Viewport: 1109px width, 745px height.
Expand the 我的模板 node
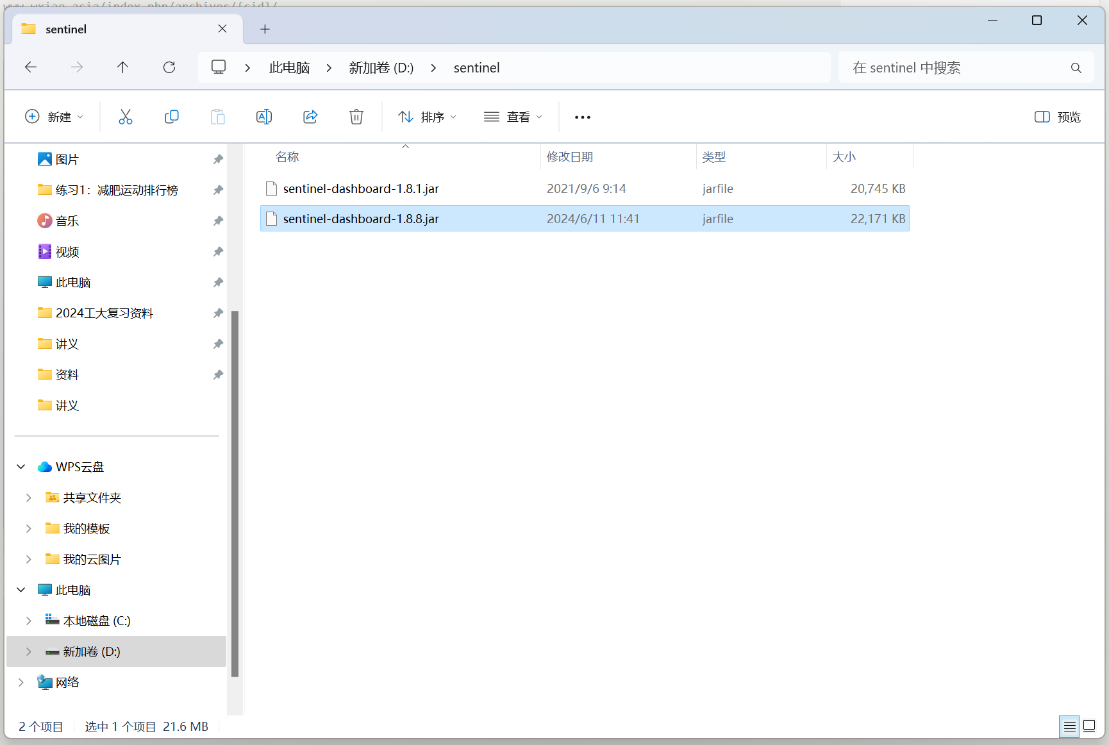[29, 528]
